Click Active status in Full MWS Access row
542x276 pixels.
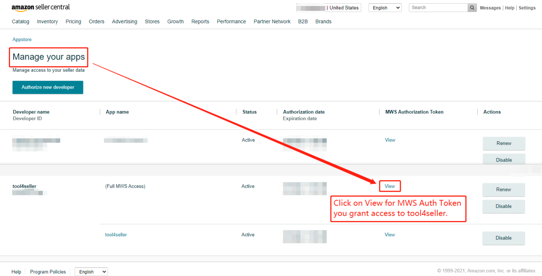point(248,186)
